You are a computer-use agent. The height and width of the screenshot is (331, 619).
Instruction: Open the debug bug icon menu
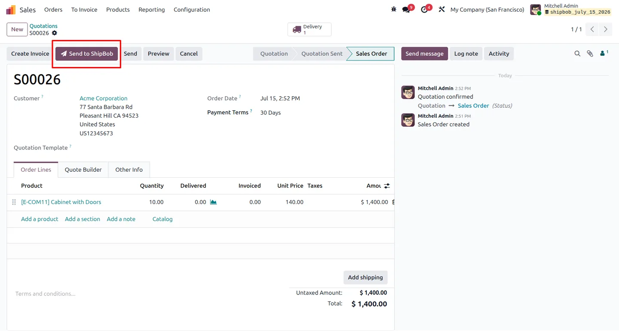(394, 9)
